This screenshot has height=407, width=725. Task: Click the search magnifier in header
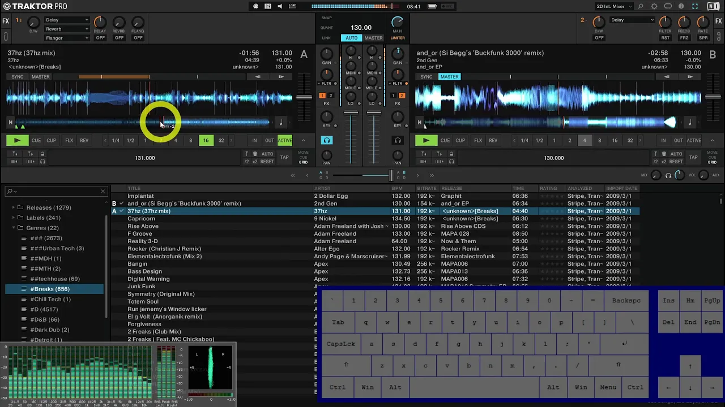coord(641,6)
